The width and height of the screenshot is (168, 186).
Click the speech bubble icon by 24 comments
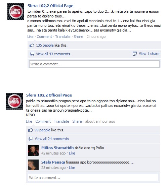(31, 139)
